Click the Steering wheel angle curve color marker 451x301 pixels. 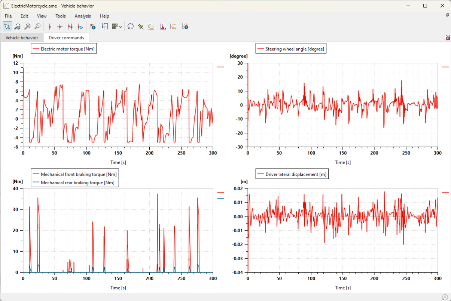point(445,67)
